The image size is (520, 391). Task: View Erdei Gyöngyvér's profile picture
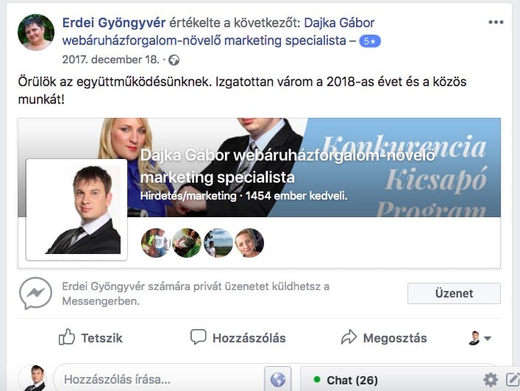click(36, 32)
